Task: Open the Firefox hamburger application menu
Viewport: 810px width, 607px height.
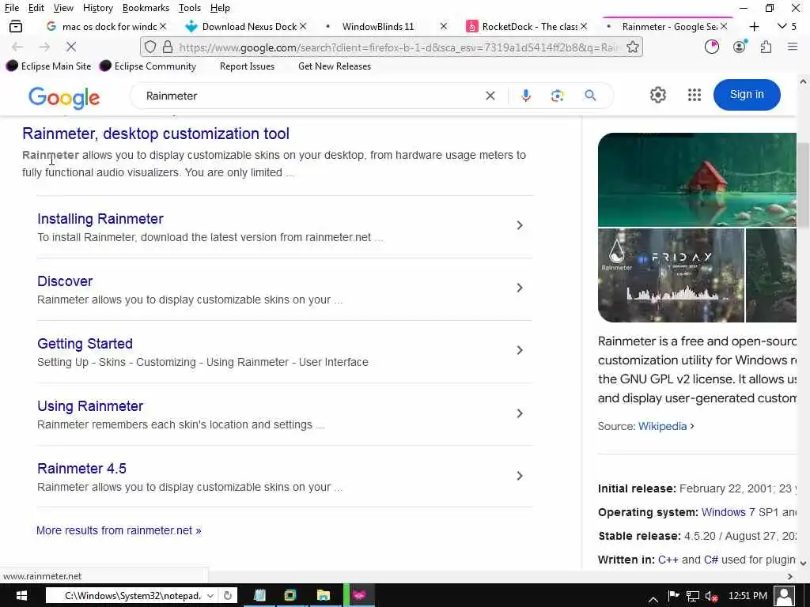Action: pyautogui.click(x=793, y=47)
